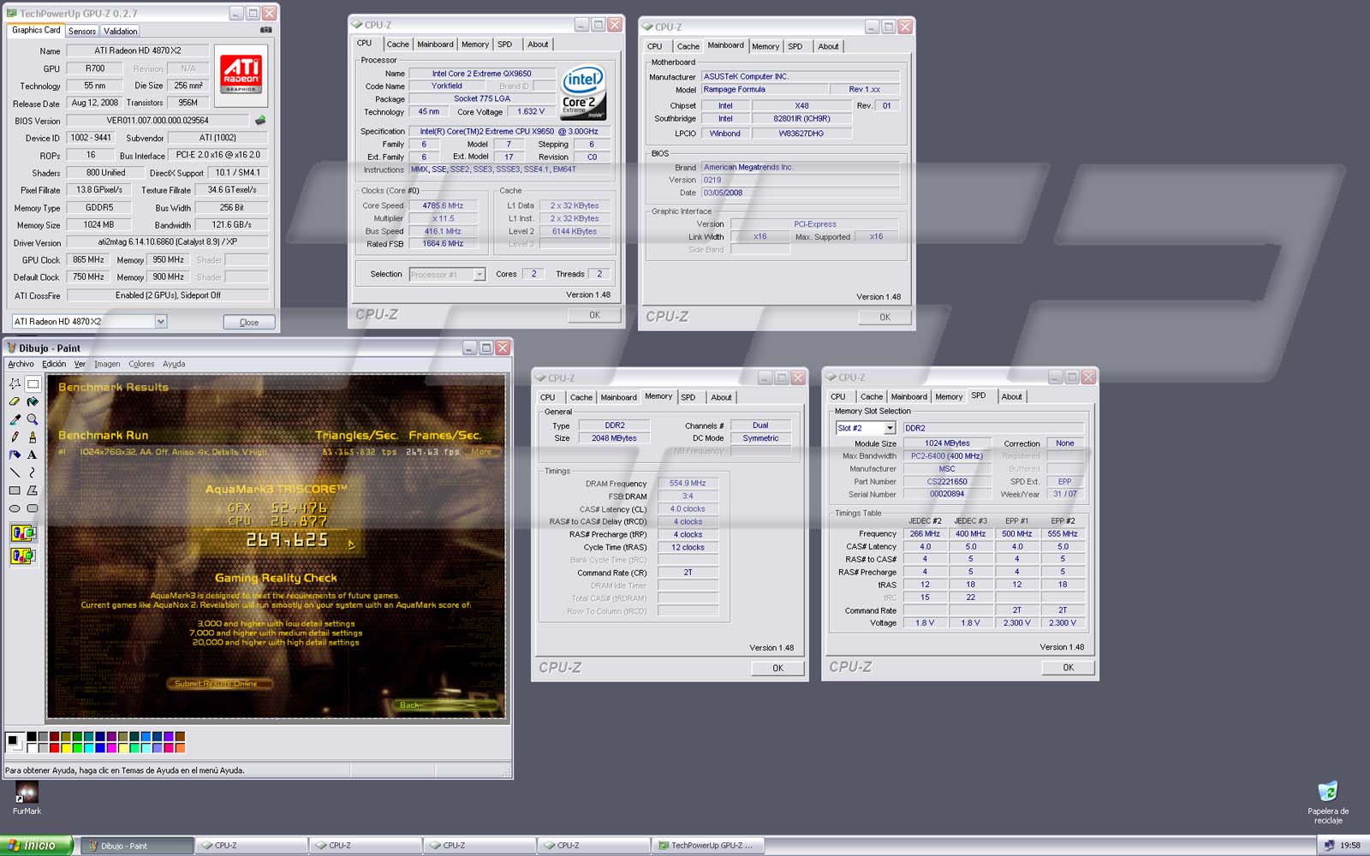Click the Rampage Formula model field

[x=765, y=89]
